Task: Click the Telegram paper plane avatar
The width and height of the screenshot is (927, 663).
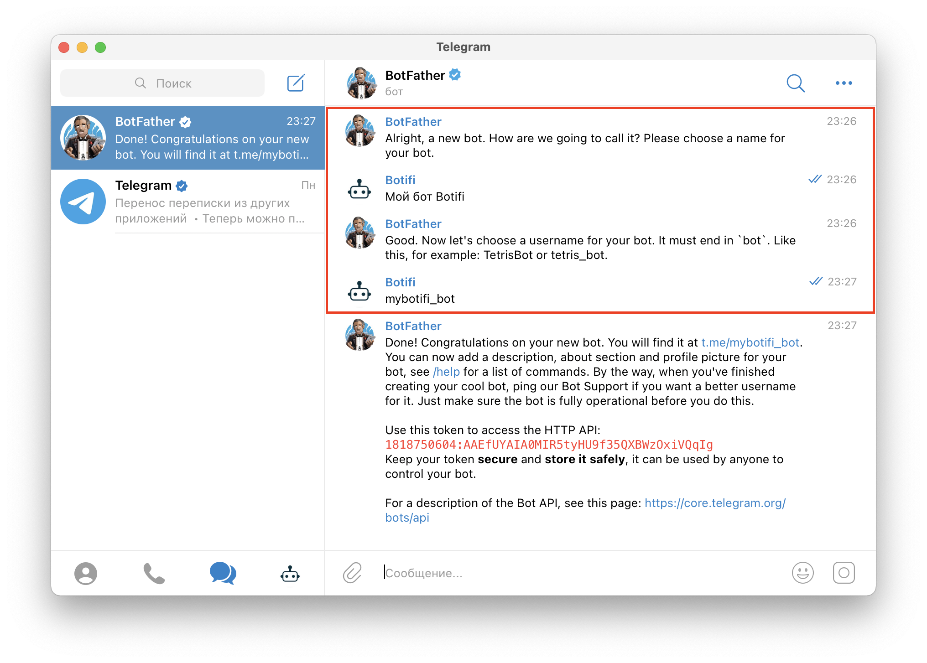Action: (83, 202)
